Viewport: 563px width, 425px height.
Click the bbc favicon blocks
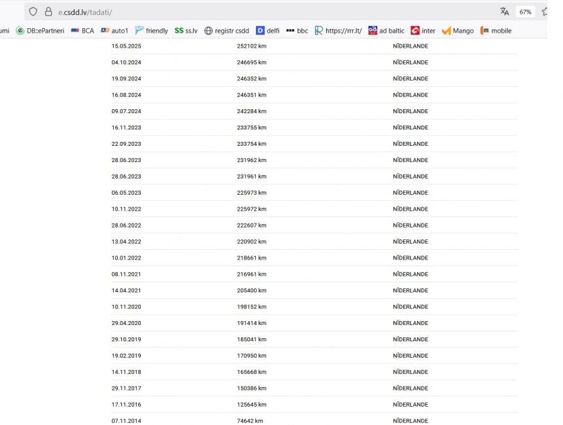(x=290, y=31)
